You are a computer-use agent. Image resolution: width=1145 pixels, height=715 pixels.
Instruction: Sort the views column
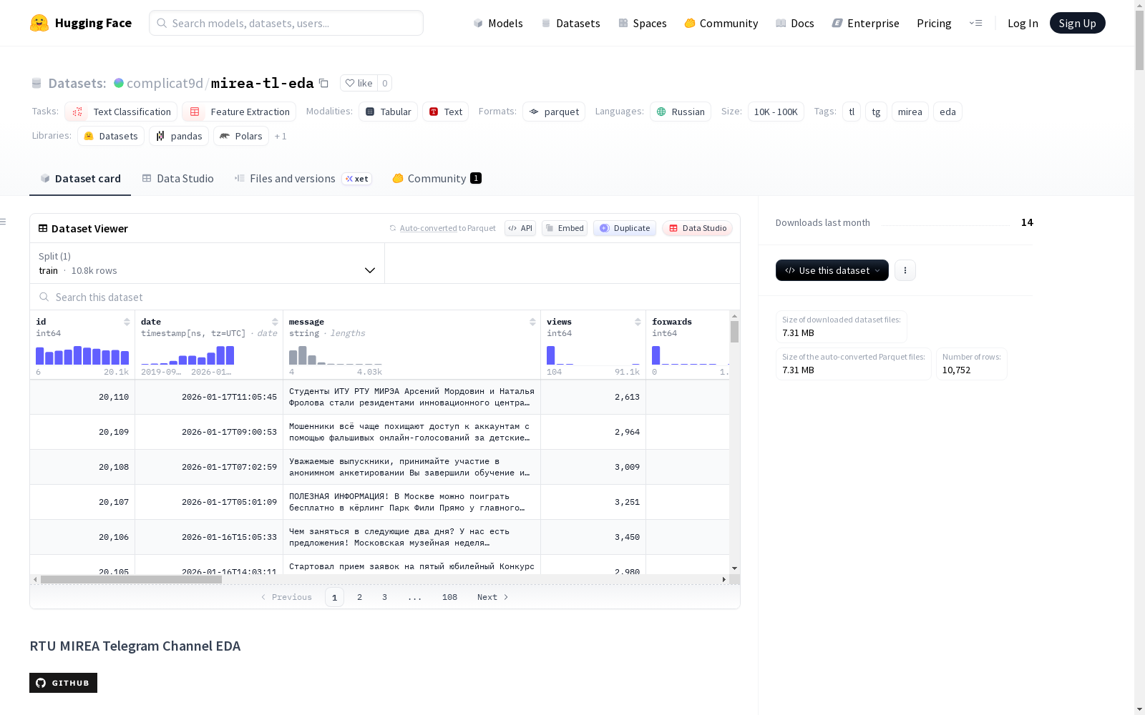tap(638, 322)
